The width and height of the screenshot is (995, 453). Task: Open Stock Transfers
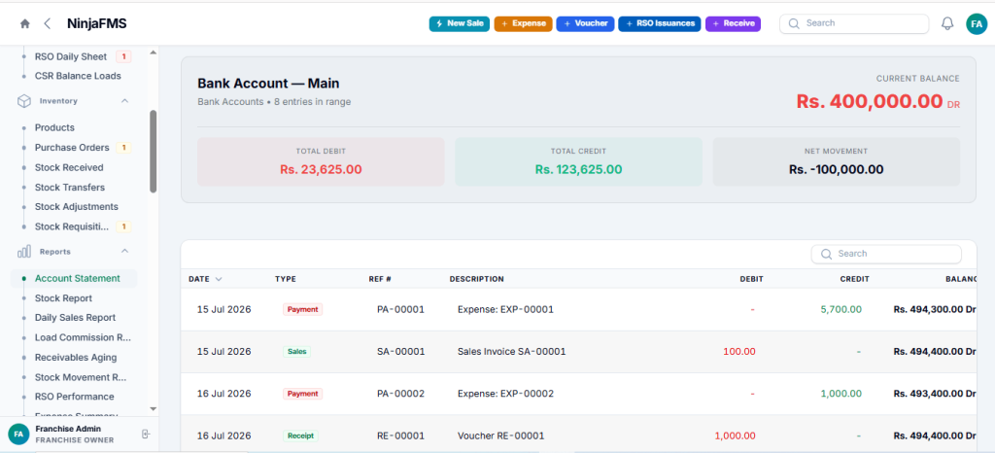[x=70, y=188]
